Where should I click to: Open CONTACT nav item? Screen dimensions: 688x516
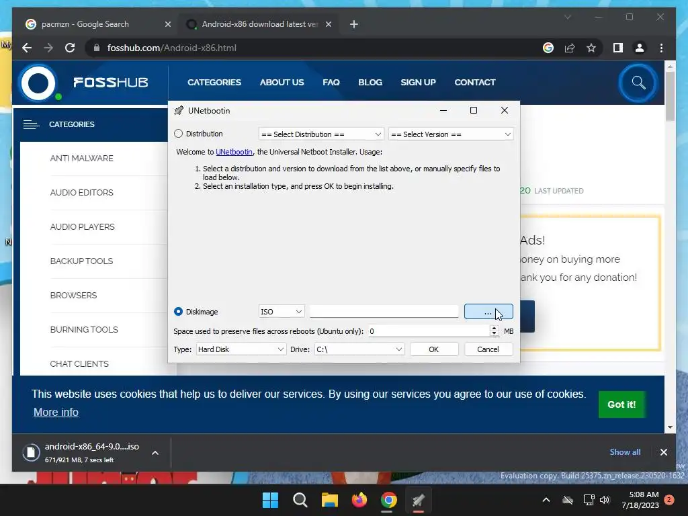point(475,82)
